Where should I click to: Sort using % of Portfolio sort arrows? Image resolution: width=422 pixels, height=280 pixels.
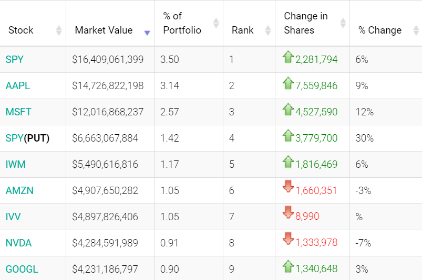pyautogui.click(x=216, y=23)
